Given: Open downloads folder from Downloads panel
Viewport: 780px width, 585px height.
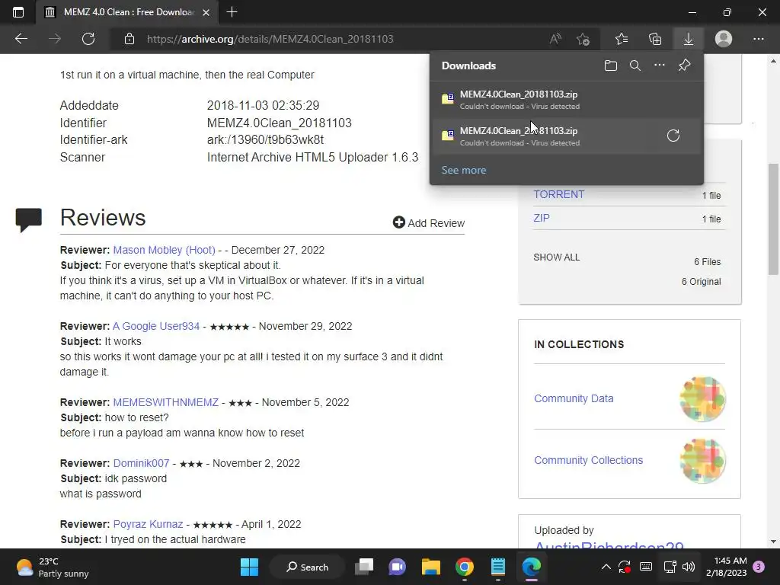Looking at the screenshot, I should pos(611,66).
